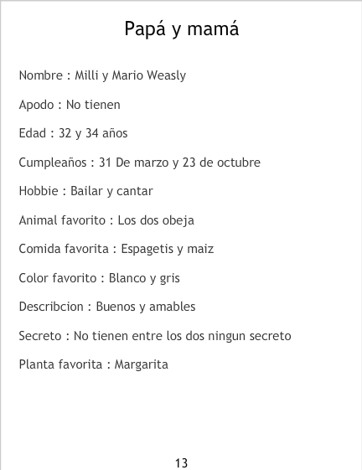
Task: Click the Apodo : No tienen line
Action: click(x=70, y=105)
